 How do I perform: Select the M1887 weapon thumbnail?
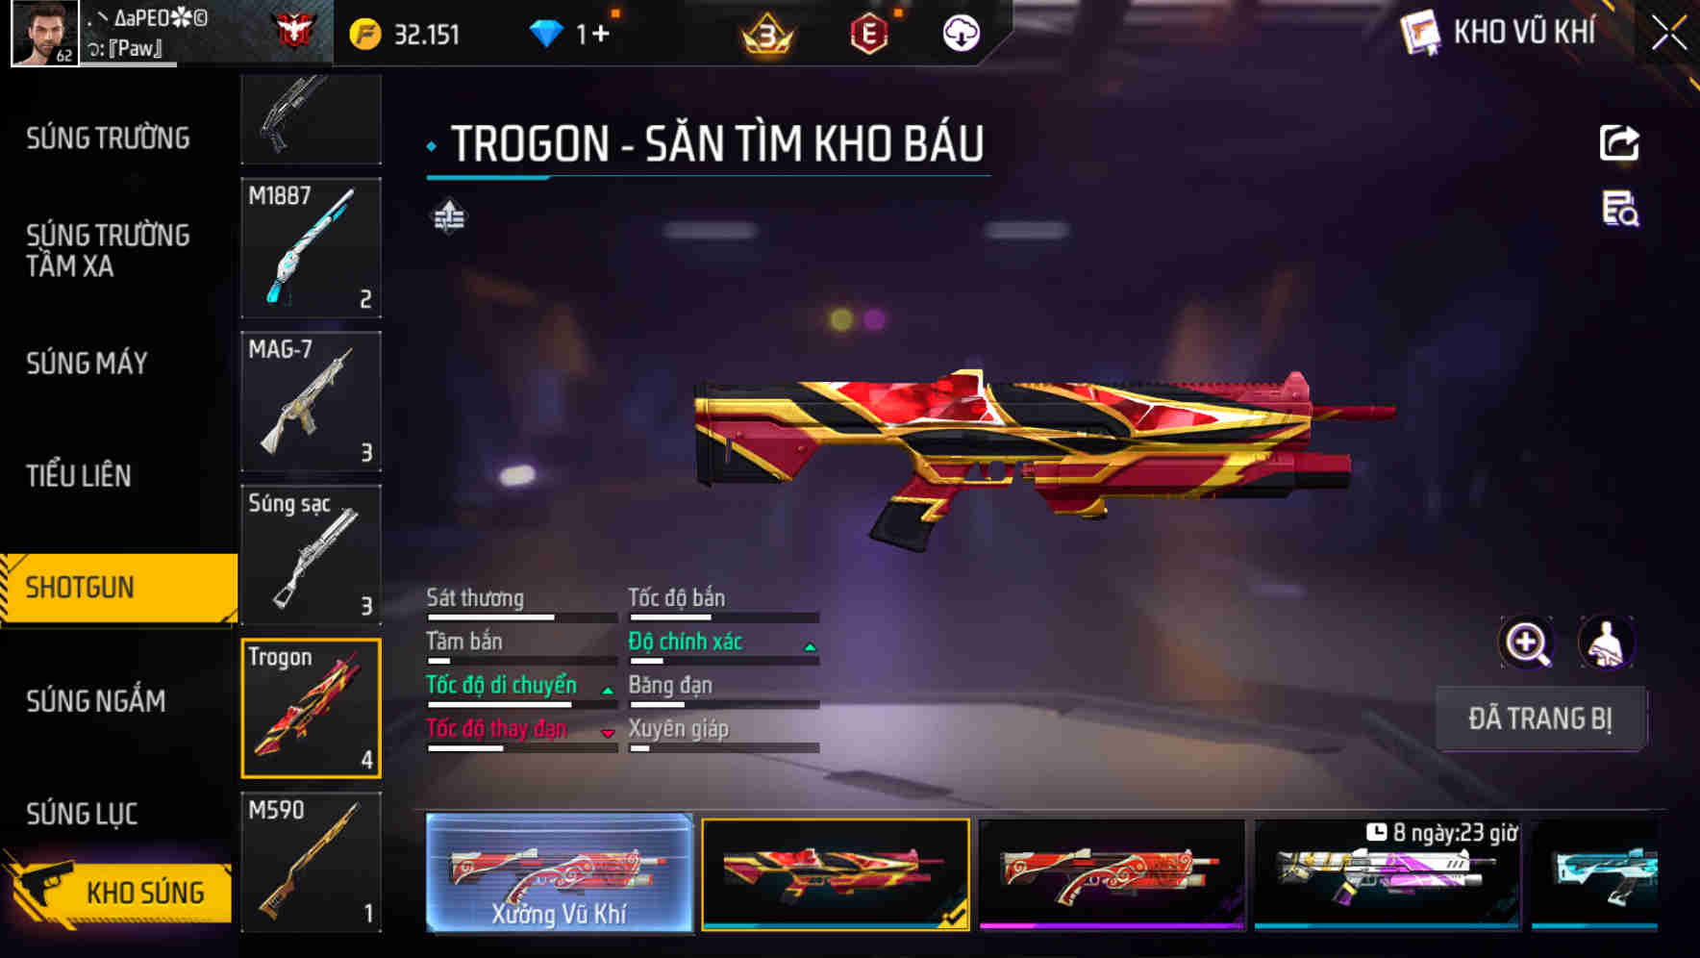click(311, 247)
